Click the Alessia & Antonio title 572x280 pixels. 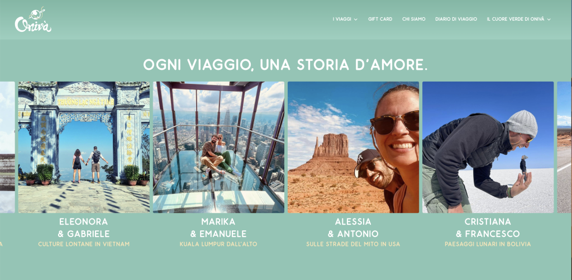pyautogui.click(x=353, y=228)
